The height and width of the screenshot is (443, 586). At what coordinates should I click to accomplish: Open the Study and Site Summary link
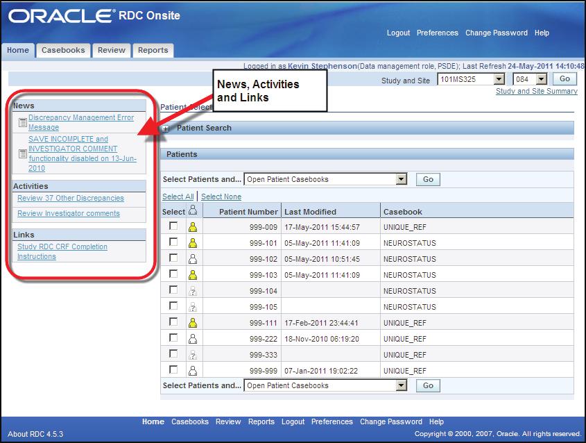tap(536, 91)
